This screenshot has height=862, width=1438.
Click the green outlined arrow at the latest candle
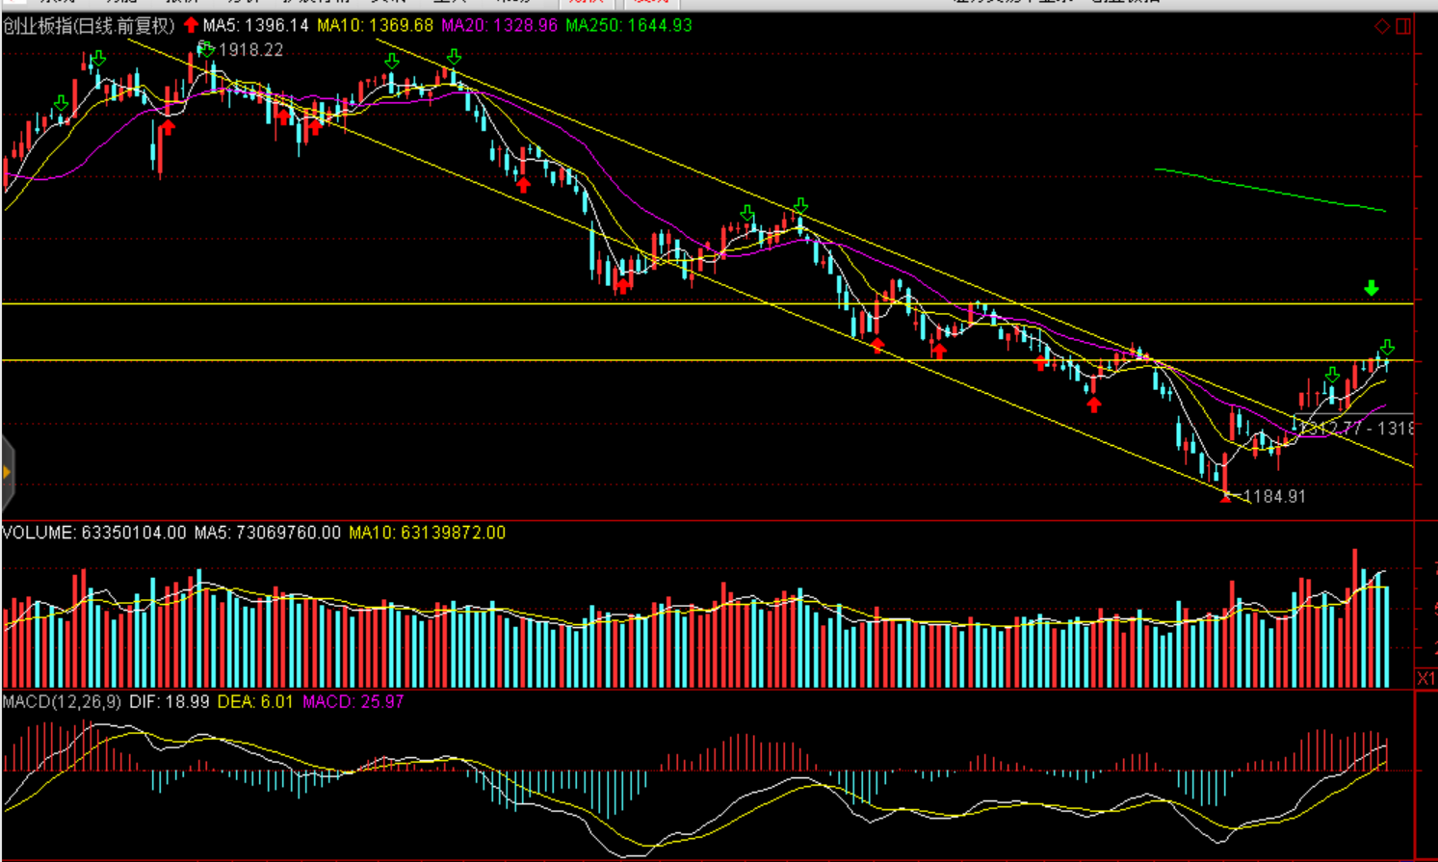[x=1386, y=347]
